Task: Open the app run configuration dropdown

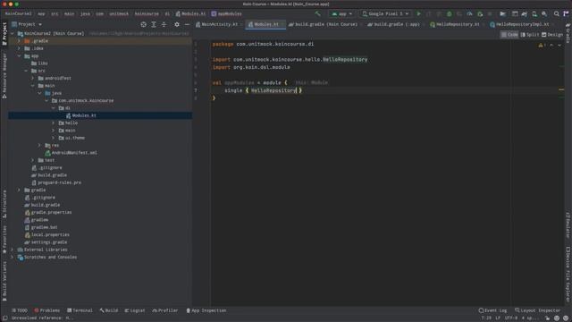Action: tap(341, 14)
